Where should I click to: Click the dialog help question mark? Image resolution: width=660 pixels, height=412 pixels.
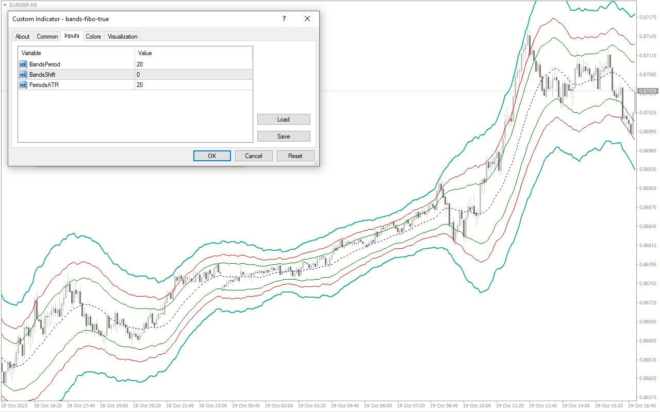(x=284, y=19)
